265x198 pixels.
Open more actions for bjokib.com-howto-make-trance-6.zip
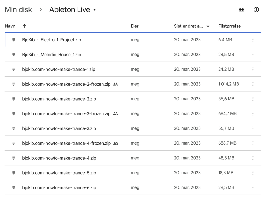coord(253,188)
